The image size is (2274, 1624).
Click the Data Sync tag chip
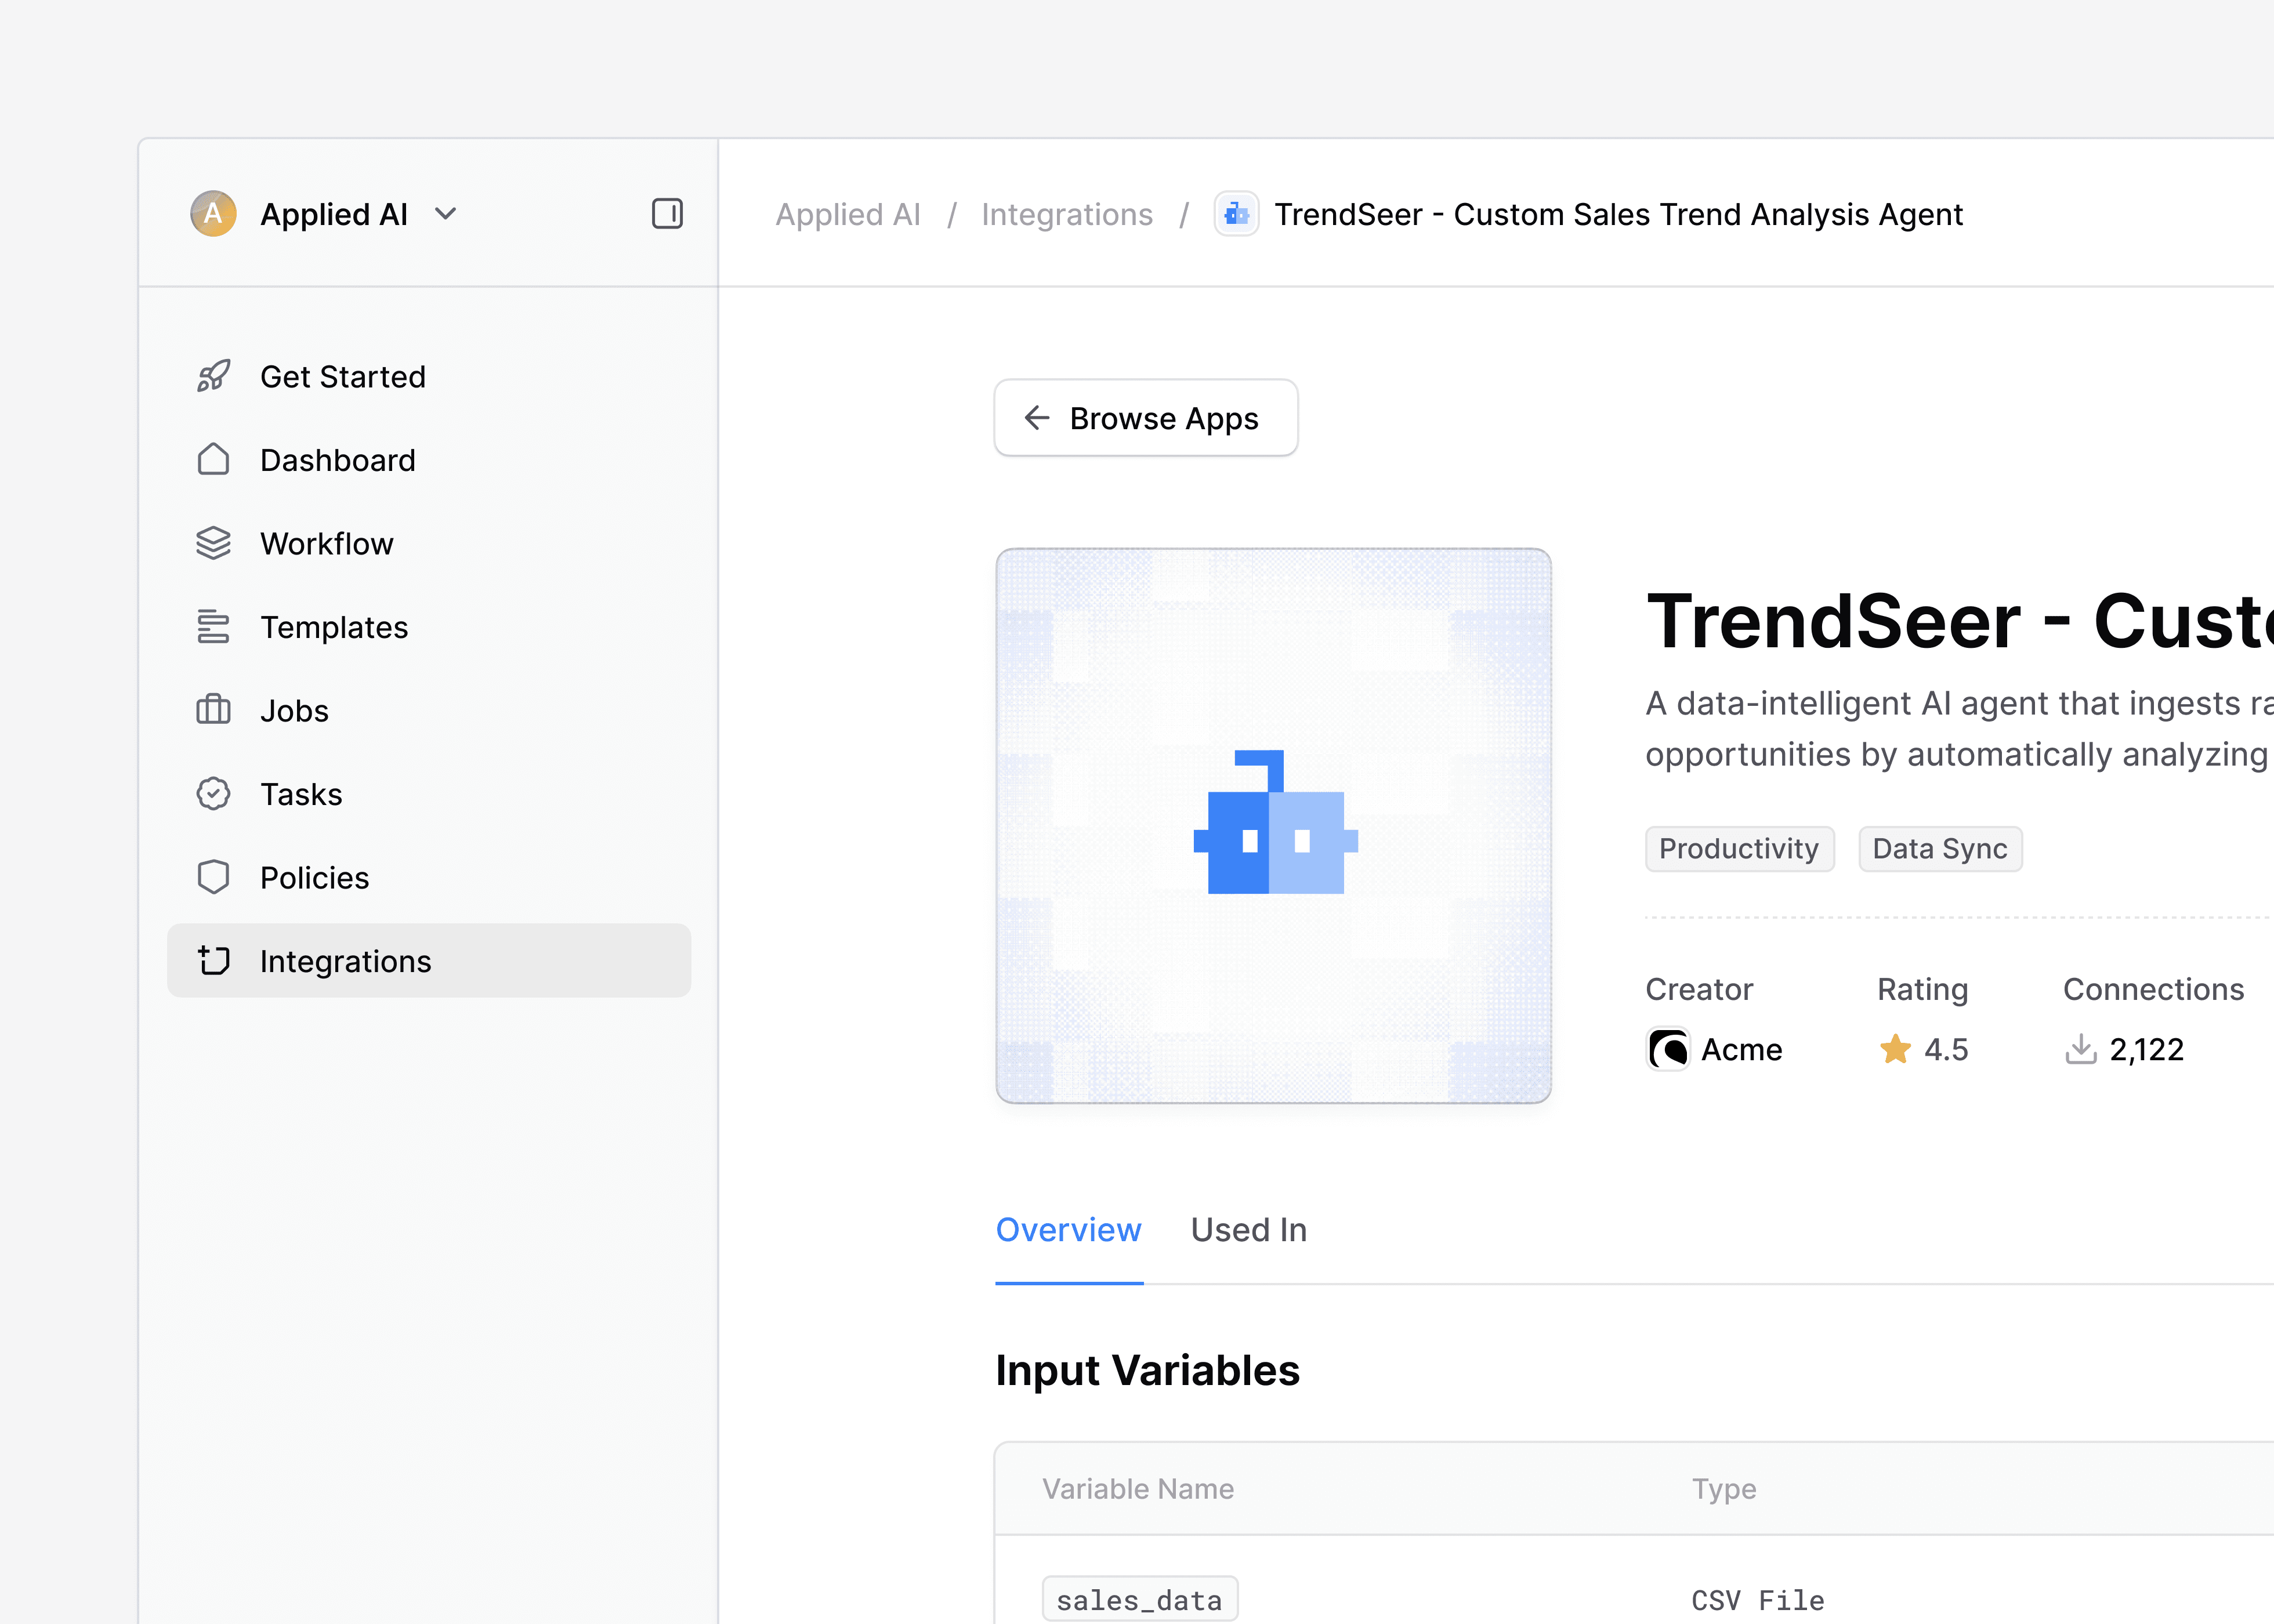click(1939, 849)
